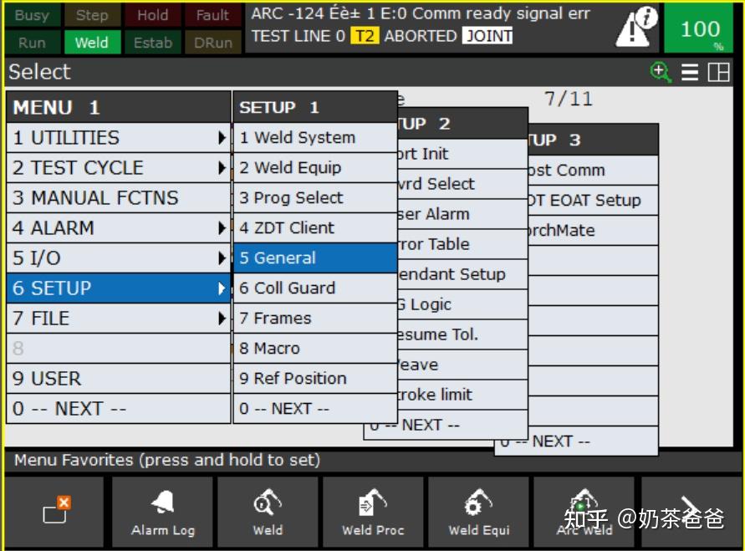The width and height of the screenshot is (745, 551).
Task: Expand the FILE submenu arrow
Action: click(222, 319)
